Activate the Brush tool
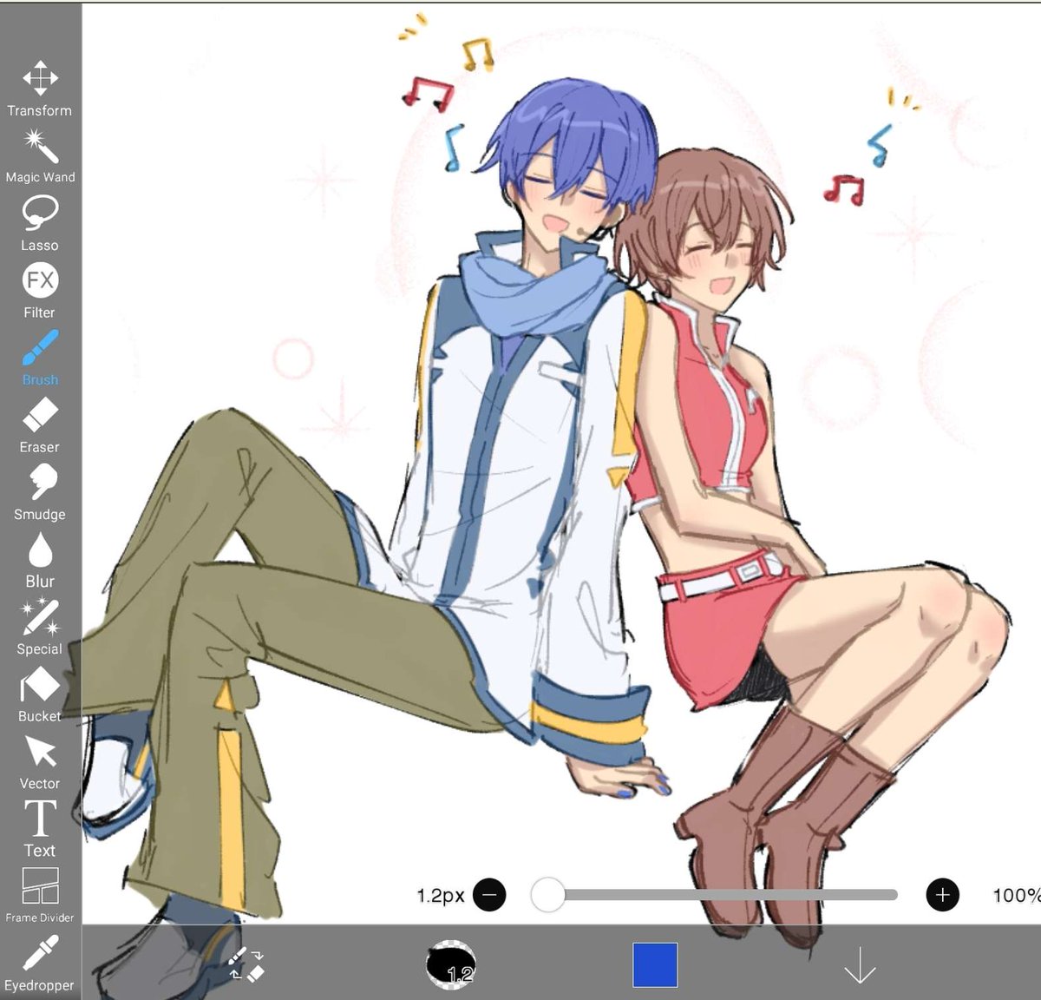 [40, 358]
